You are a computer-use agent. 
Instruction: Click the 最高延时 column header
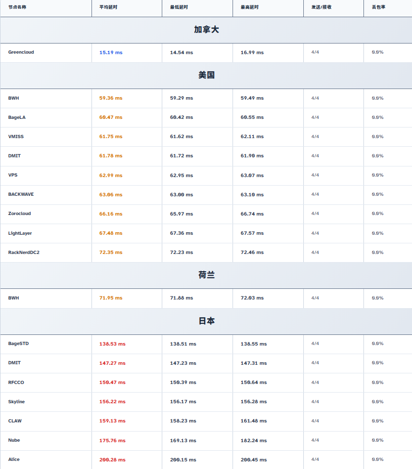click(251, 8)
